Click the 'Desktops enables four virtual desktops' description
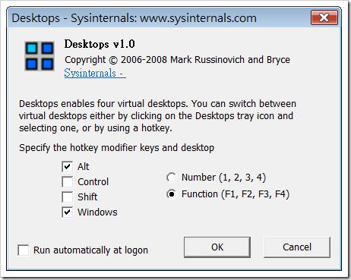This screenshot has width=351, height=280. point(157,116)
